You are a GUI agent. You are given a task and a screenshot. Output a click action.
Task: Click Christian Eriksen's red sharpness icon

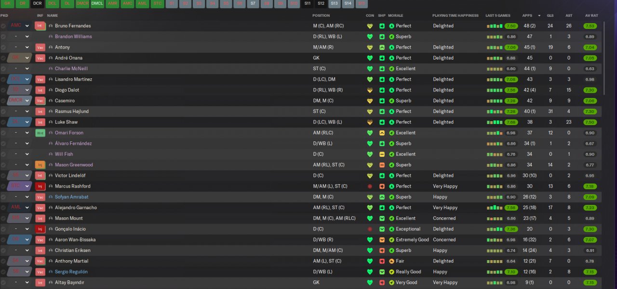click(382, 251)
